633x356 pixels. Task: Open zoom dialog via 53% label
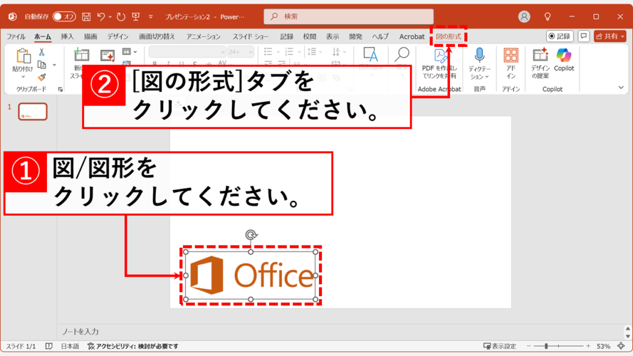(x=603, y=346)
